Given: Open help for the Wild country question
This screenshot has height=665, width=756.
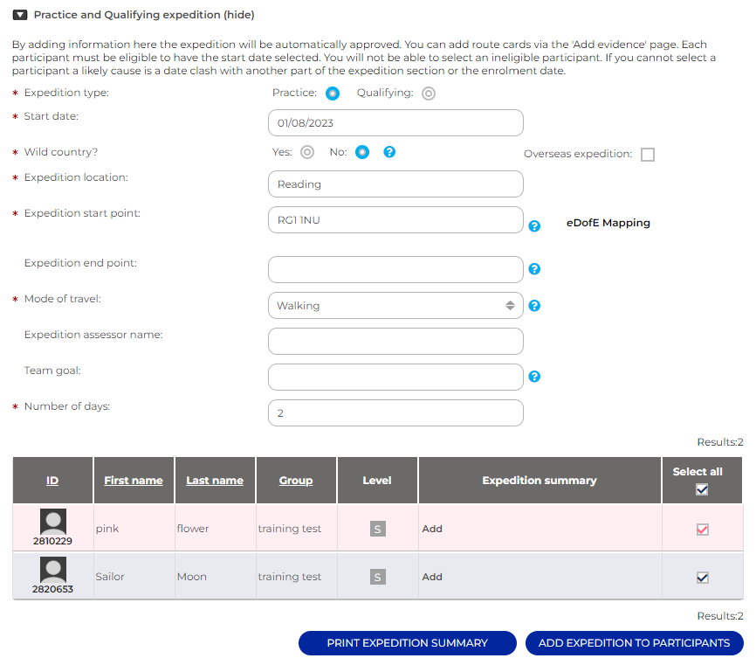Looking at the screenshot, I should tap(389, 152).
